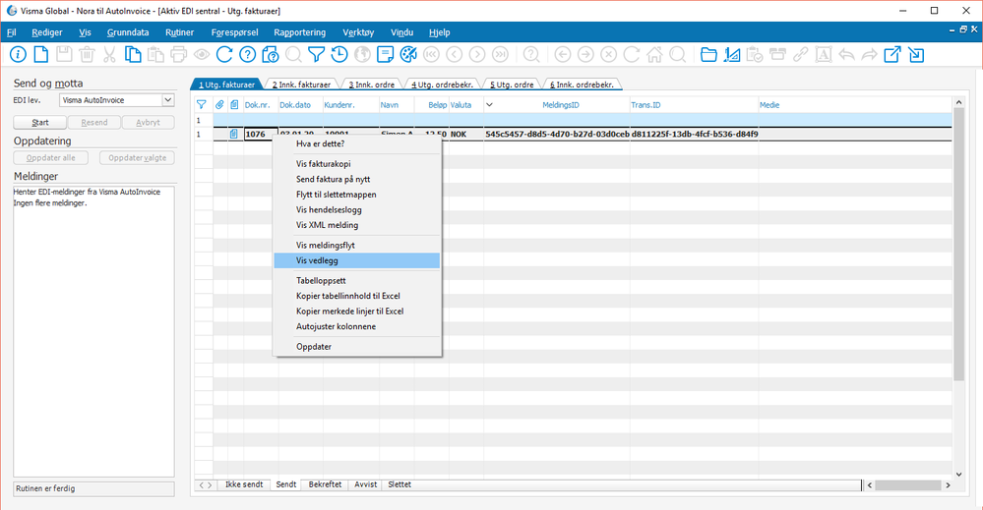
Task: Click the funnel filter icon in the toolbar
Action: (x=316, y=55)
